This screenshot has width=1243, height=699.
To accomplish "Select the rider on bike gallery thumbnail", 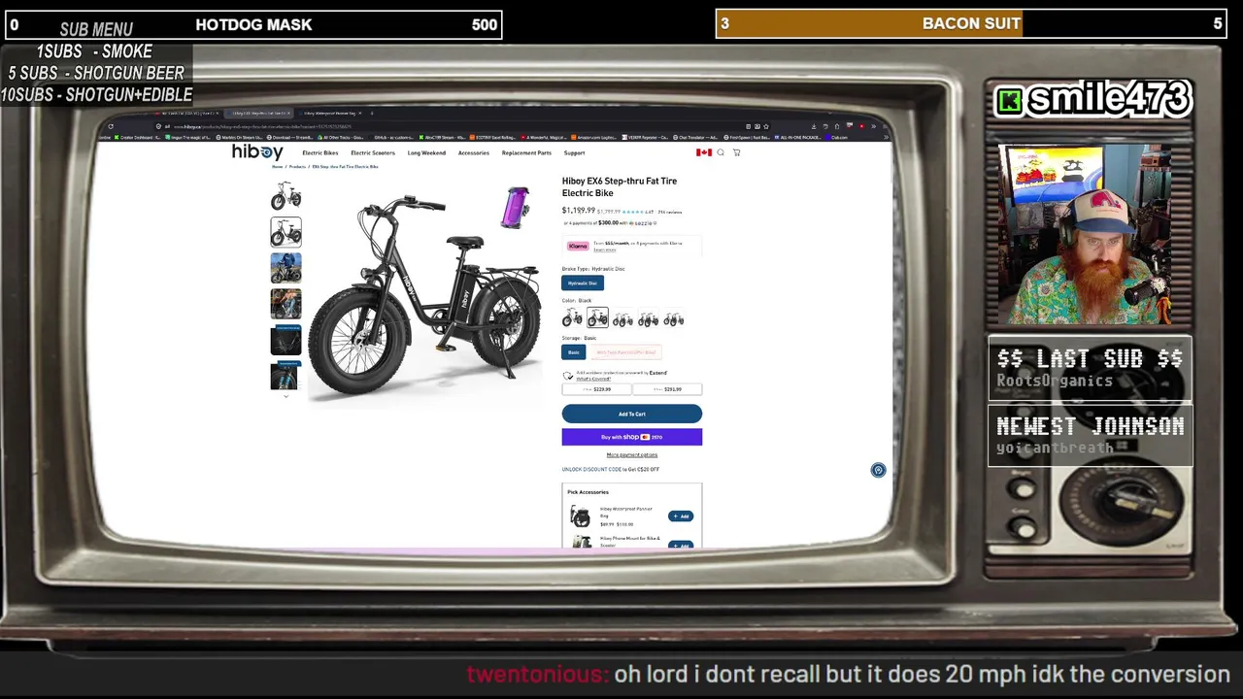I will coord(286,268).
